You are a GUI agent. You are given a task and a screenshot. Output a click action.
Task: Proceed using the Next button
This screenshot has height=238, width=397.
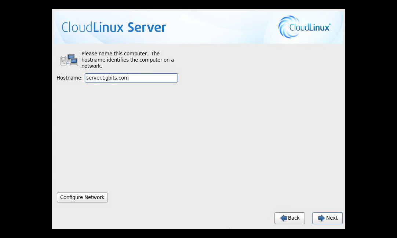pos(327,218)
